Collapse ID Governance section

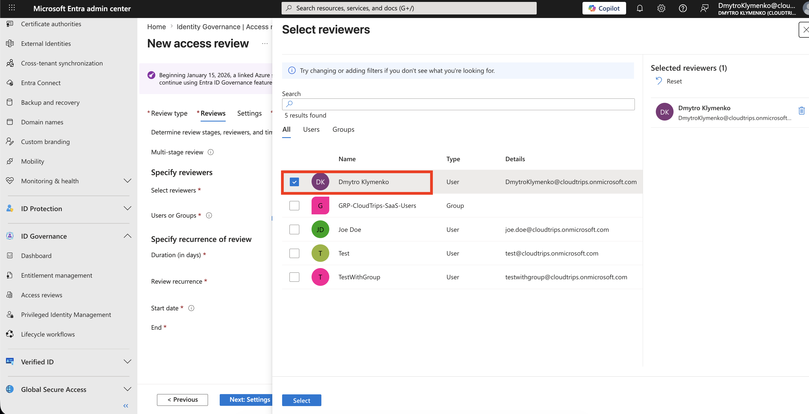tap(127, 236)
